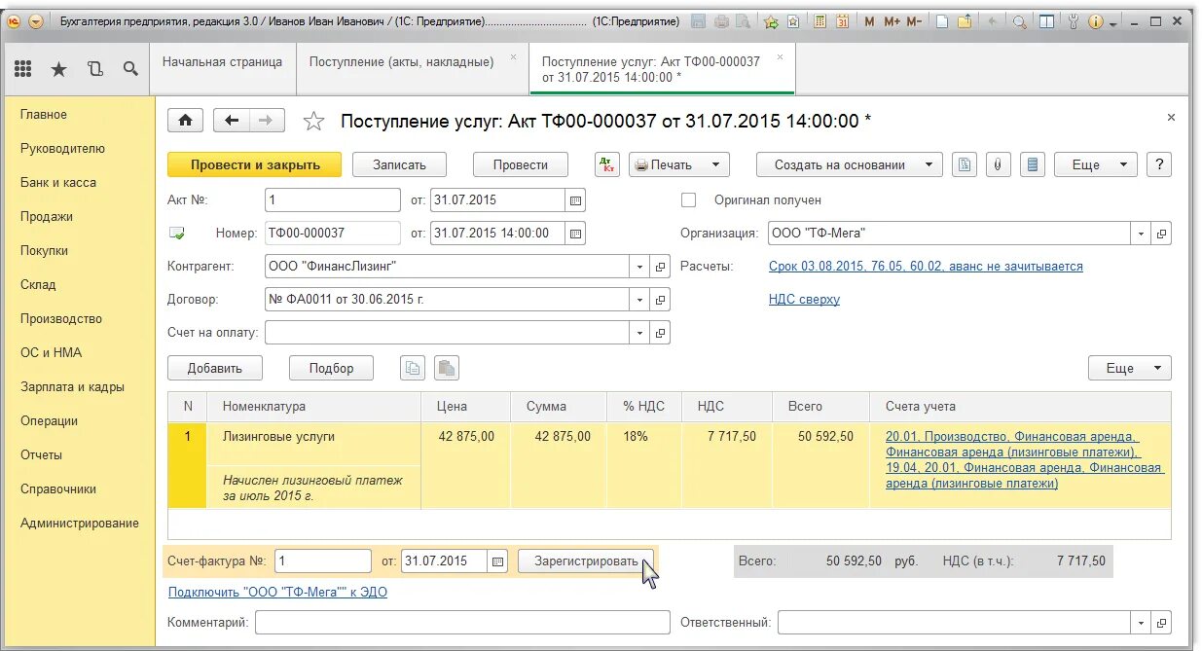Viewport: 1202px width, 651px height.
Task: Open calendar picker for Акт date
Action: (576, 199)
